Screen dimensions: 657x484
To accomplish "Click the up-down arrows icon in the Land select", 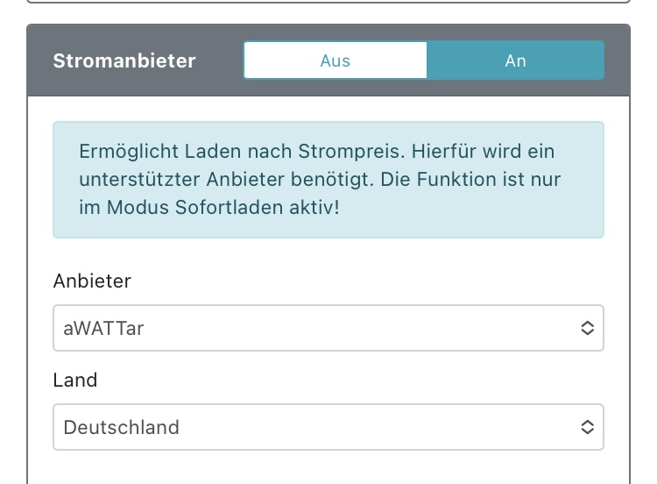I will (588, 427).
